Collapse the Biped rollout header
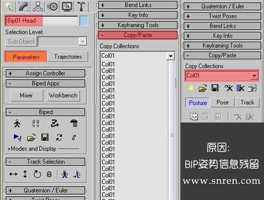This screenshot has height=200, width=264. pos(46,112)
